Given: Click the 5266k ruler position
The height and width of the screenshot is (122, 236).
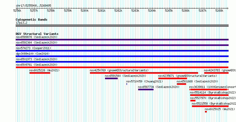Looking at the screenshot, I should pos(186,11).
